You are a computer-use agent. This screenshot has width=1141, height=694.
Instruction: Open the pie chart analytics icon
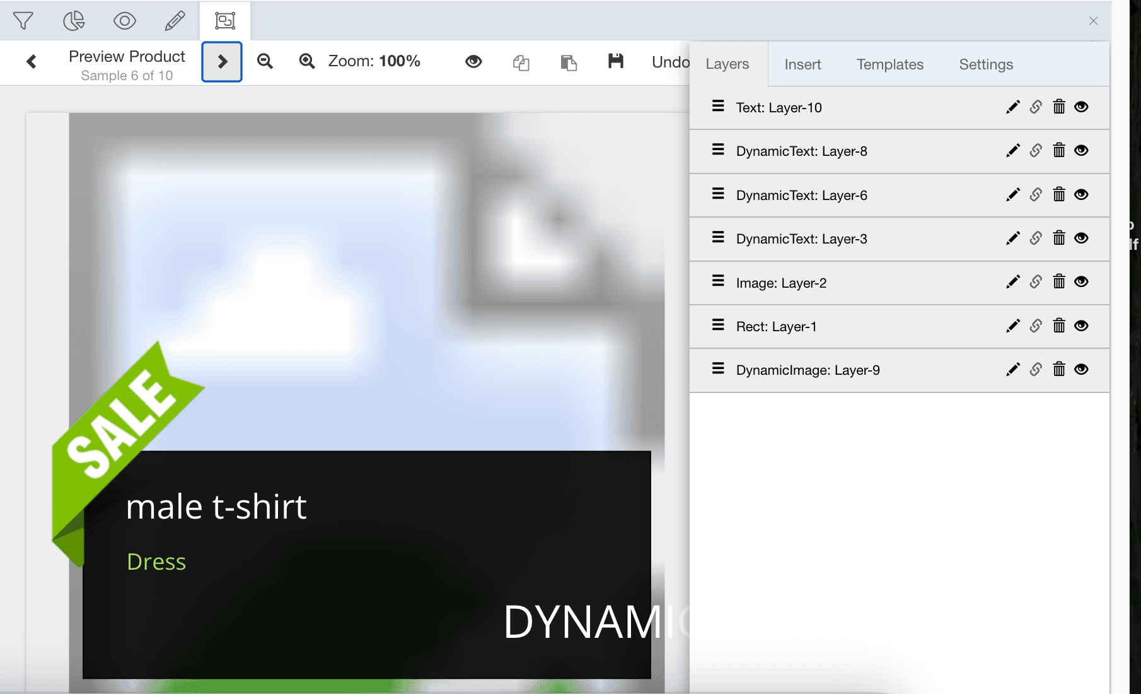point(74,21)
